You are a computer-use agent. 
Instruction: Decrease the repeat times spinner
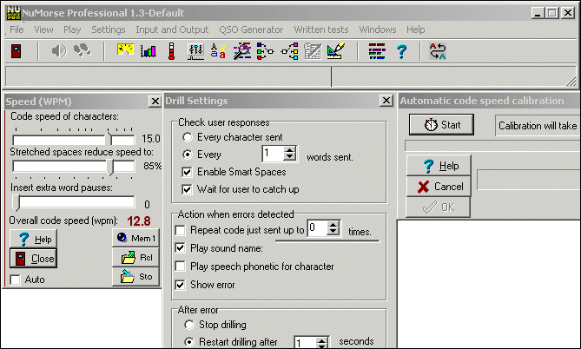tap(333, 232)
